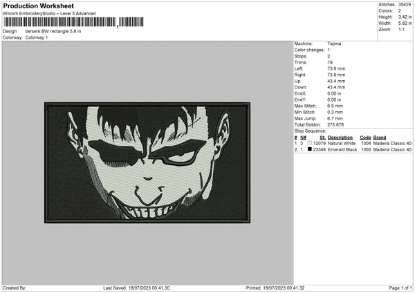Select the Natural White stop sequence row
The width and height of the screenshot is (415, 293).
tap(353, 143)
